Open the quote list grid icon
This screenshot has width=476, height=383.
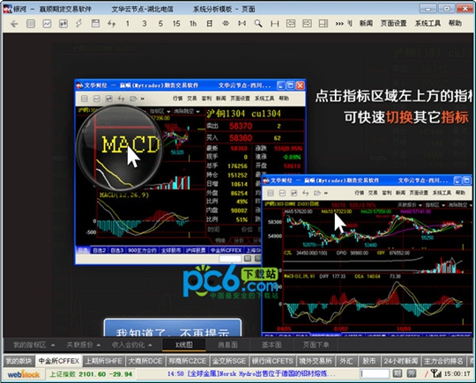click(x=31, y=24)
